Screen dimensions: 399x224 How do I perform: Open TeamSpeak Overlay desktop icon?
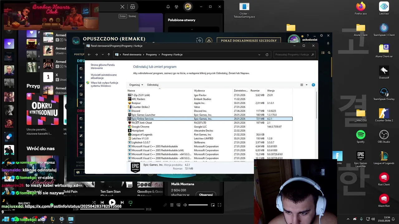click(x=384, y=94)
